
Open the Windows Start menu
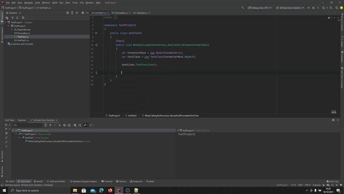point(4,190)
